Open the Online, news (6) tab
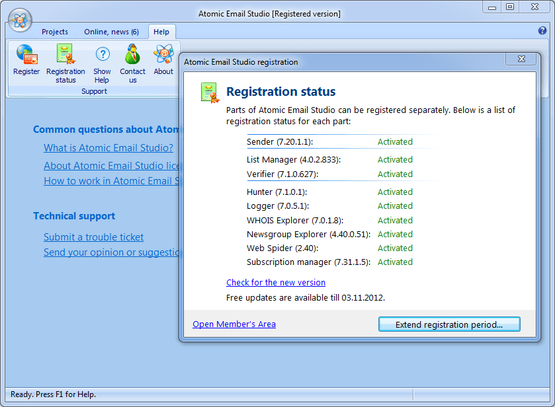Screen dimensions: 555x407 click(111, 32)
